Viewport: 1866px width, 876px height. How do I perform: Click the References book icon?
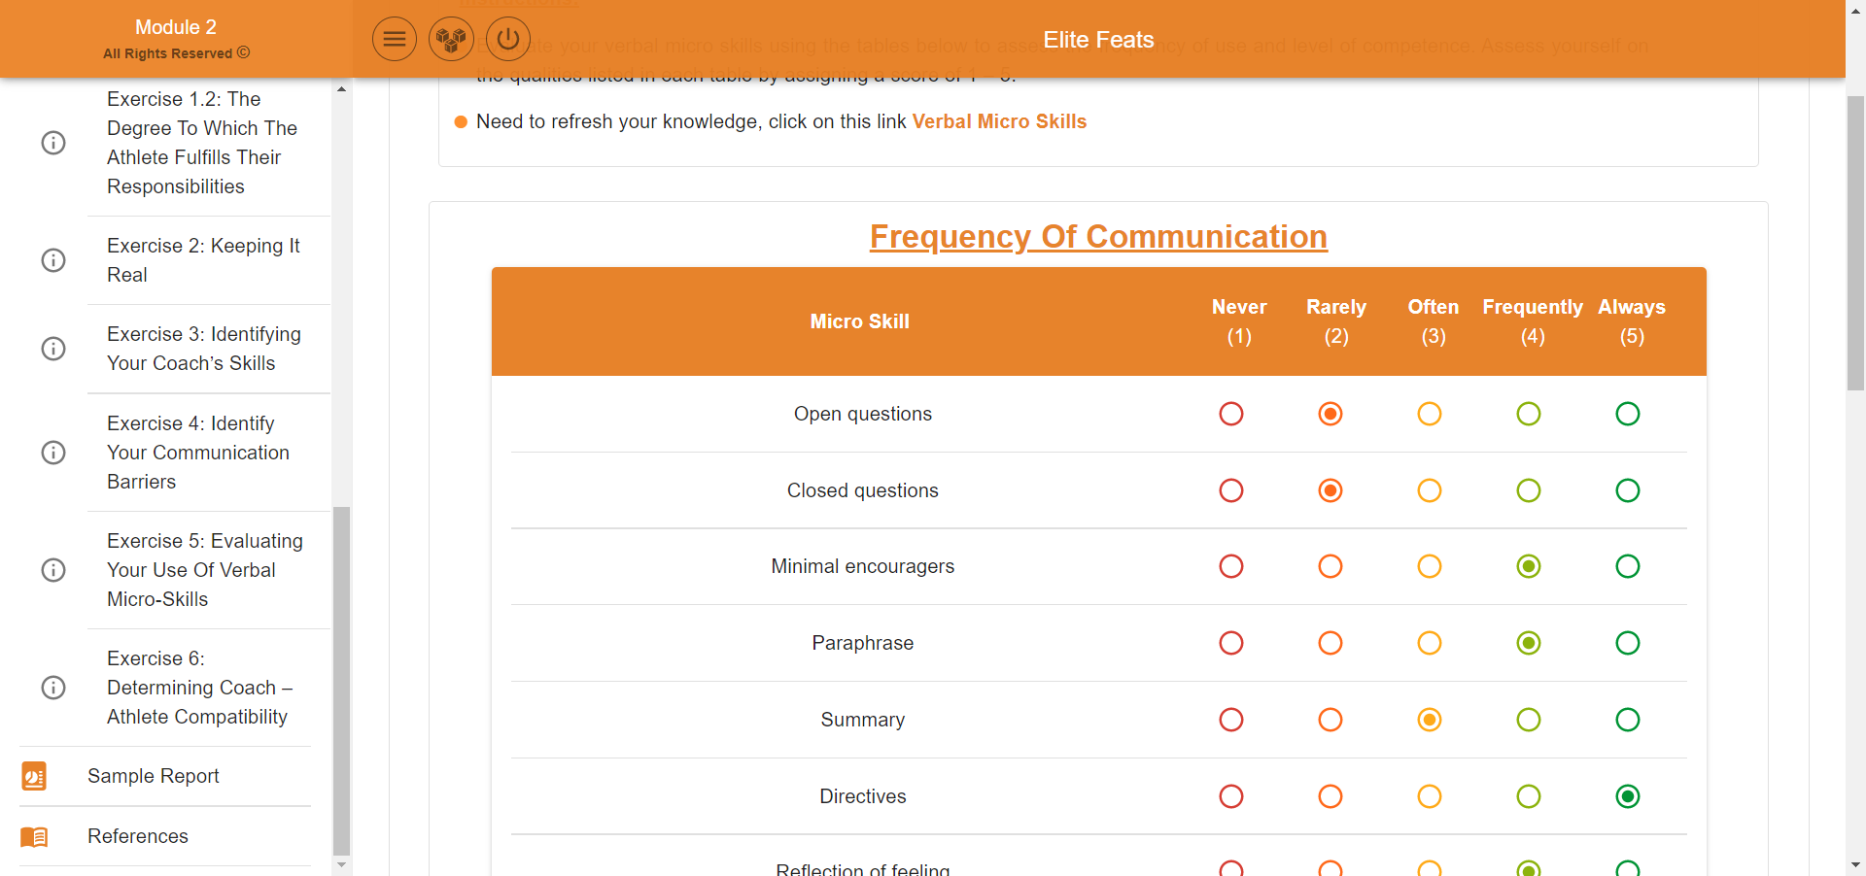click(x=34, y=836)
